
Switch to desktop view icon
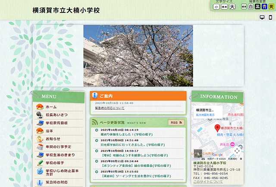[262, 17]
